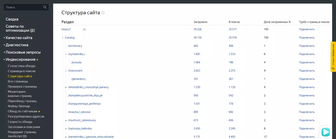Open the /generatory section link

(78, 79)
